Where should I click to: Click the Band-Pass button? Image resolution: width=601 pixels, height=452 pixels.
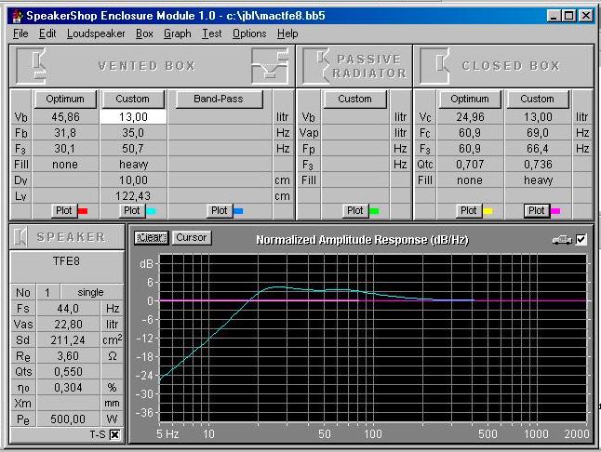(219, 99)
